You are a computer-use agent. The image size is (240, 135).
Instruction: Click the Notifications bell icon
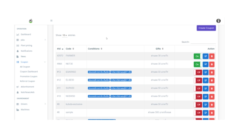click(18, 51)
